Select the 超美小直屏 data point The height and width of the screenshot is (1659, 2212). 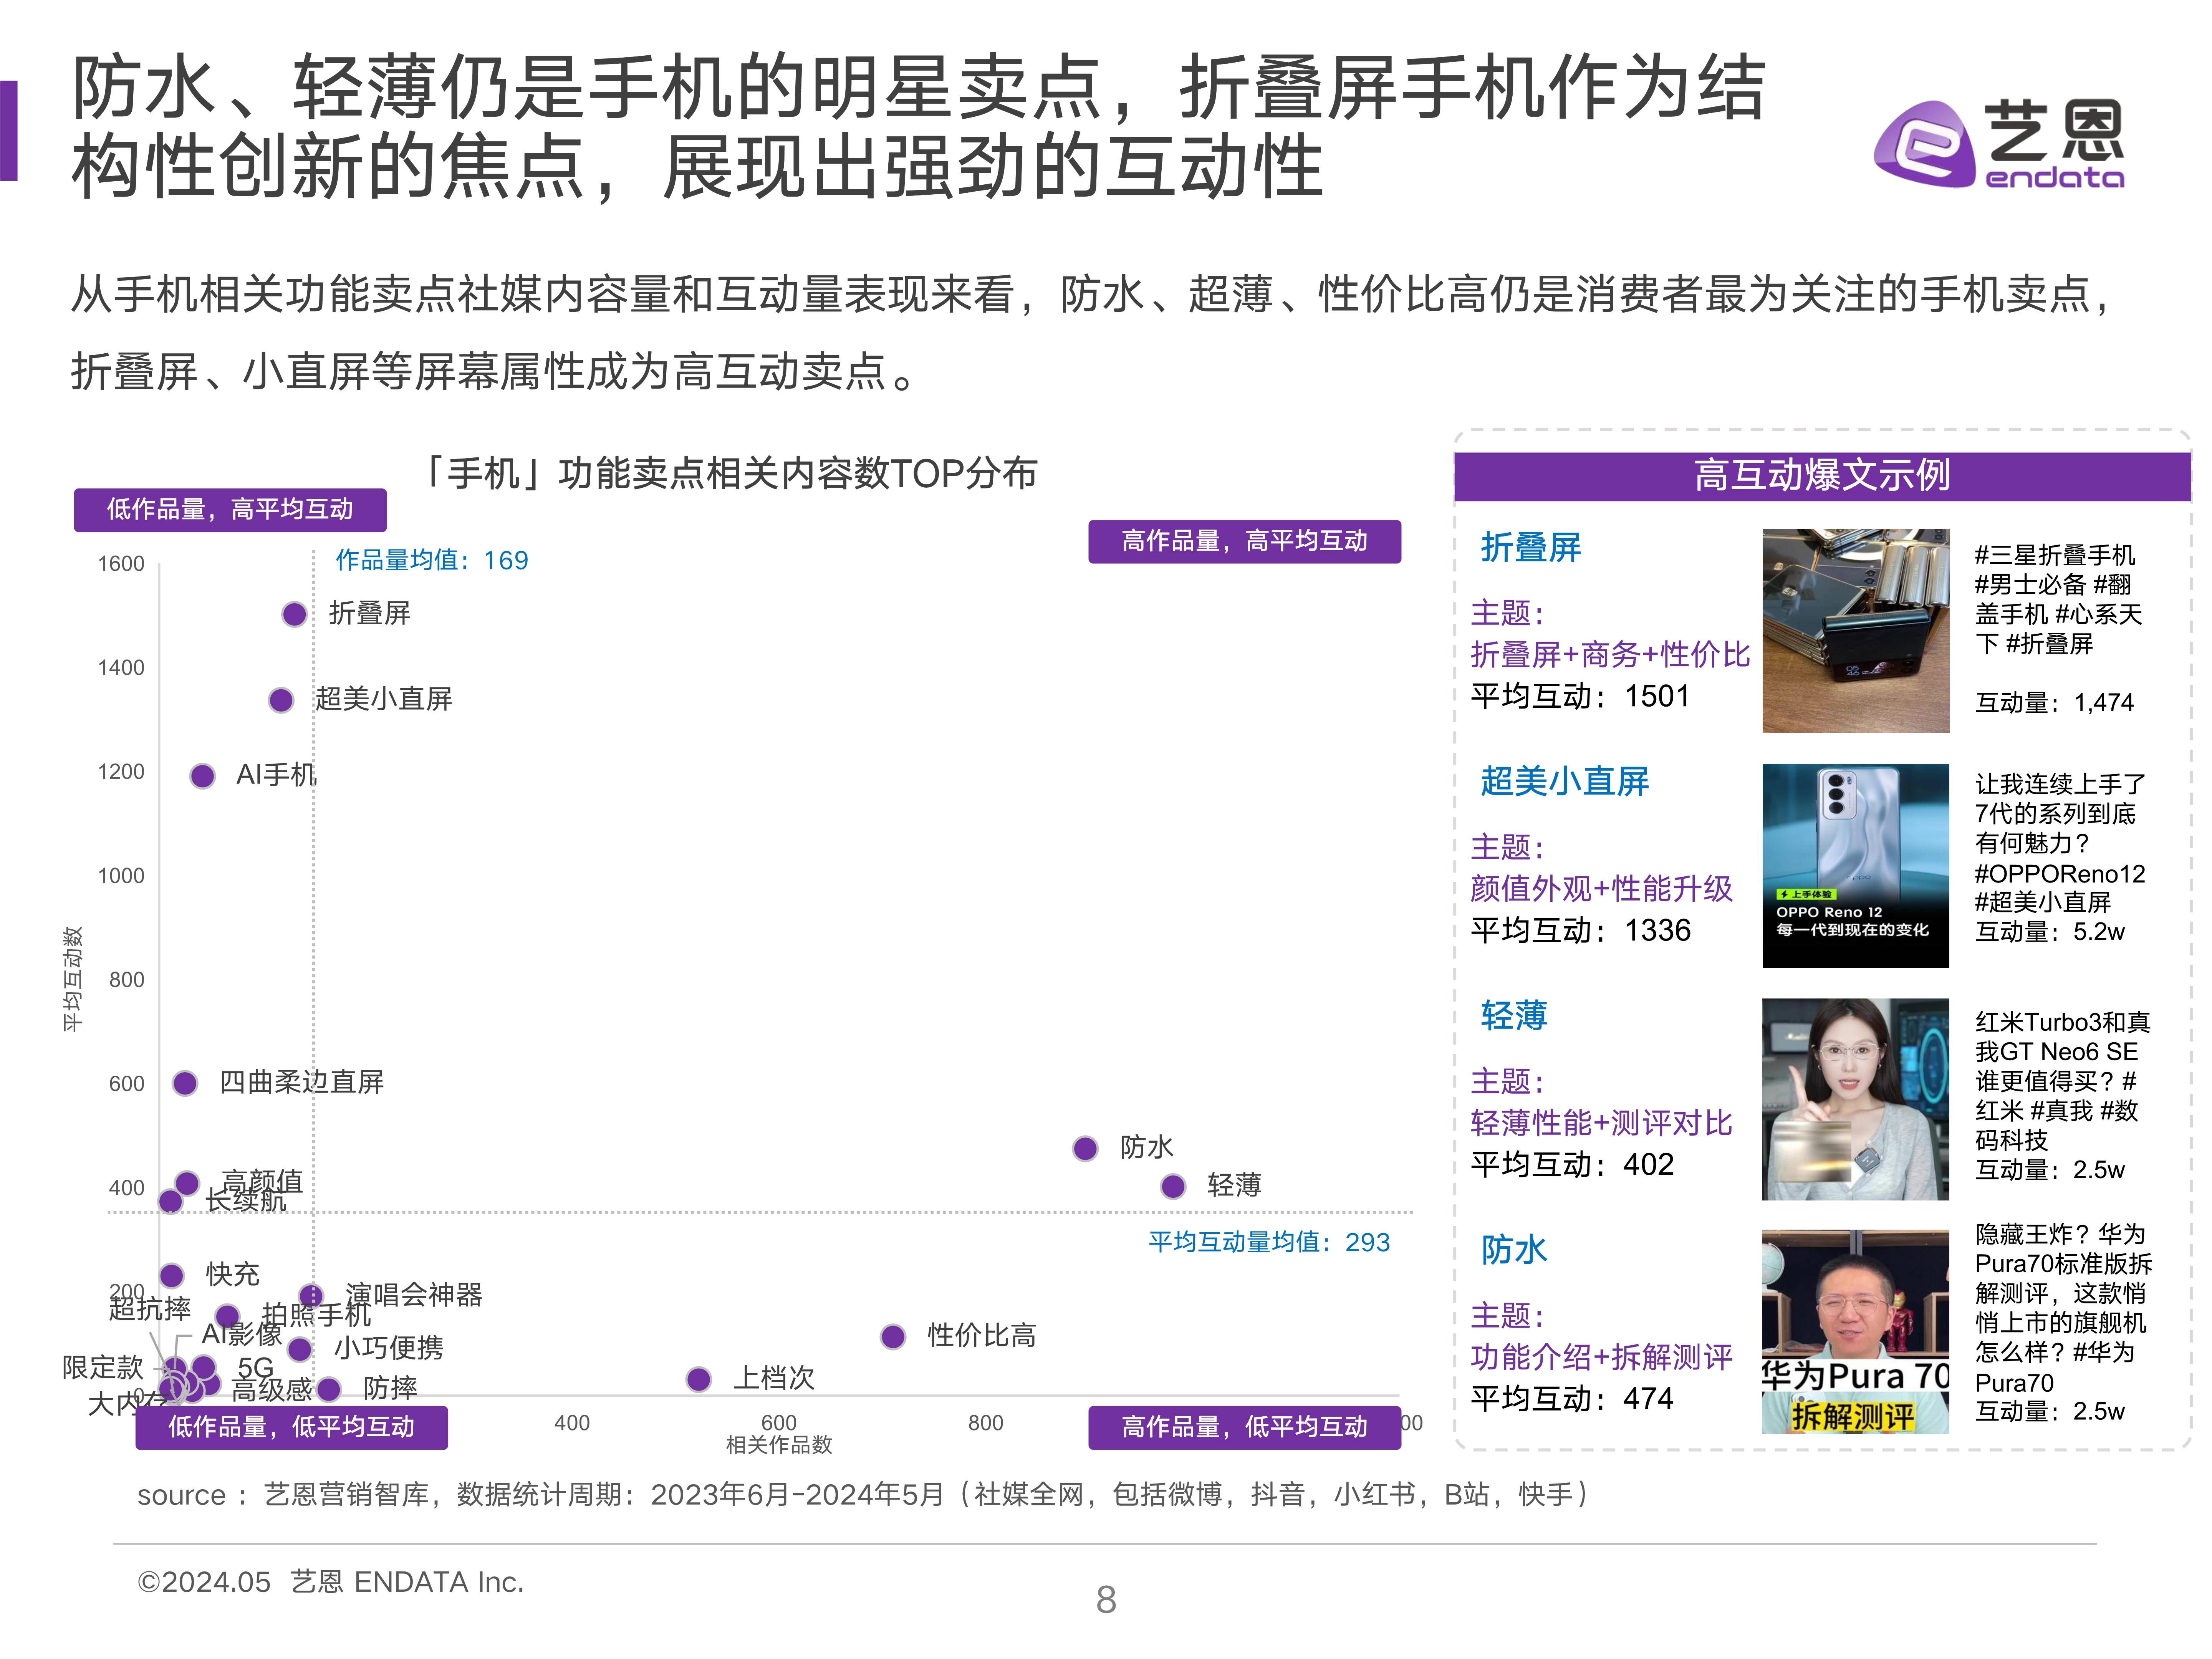pyautogui.click(x=281, y=700)
